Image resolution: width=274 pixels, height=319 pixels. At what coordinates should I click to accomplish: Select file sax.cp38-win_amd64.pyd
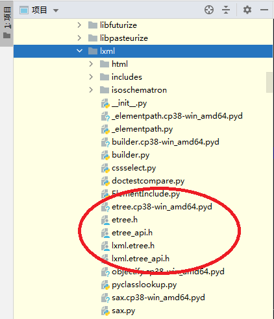pos(158,298)
